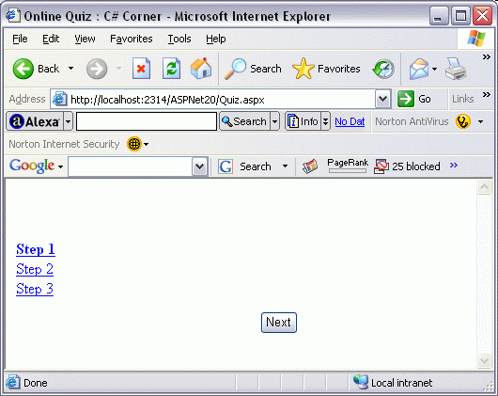Click the Step 3 link
Image resolution: width=498 pixels, height=396 pixels.
tap(35, 289)
